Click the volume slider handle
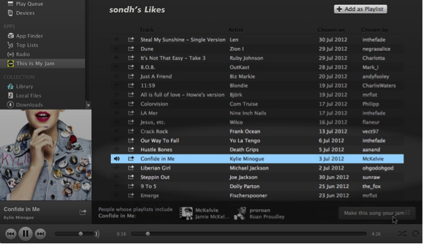Viewport: 423px width, 244px height. click(81, 233)
